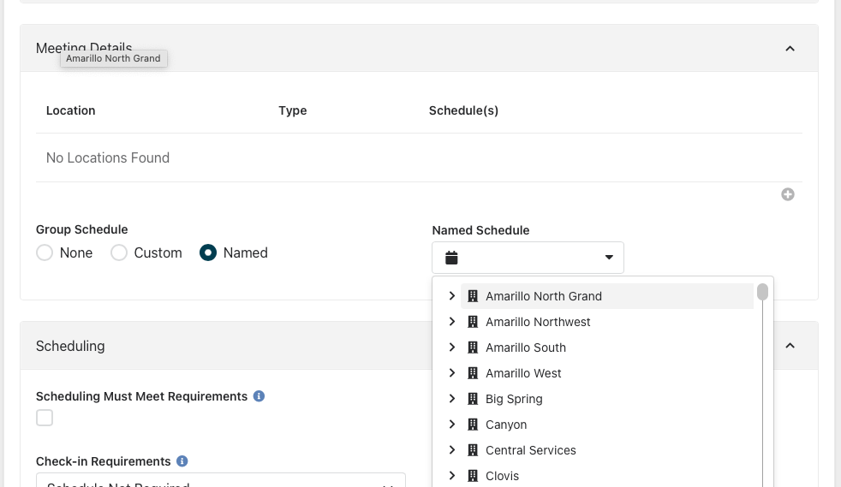Collapse the Meeting Details section
This screenshot has width=841, height=487.
[790, 49]
